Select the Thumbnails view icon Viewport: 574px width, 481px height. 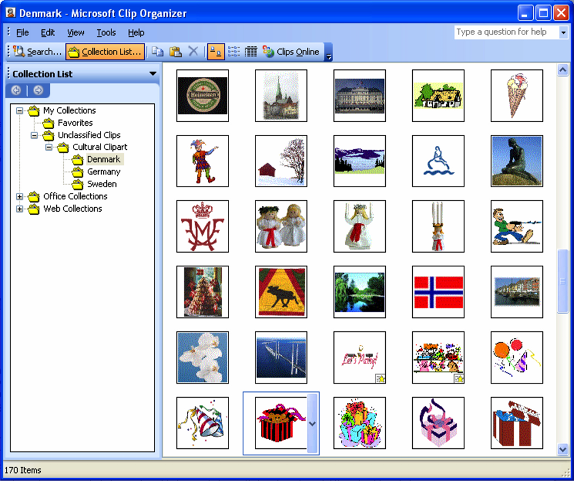coord(215,52)
